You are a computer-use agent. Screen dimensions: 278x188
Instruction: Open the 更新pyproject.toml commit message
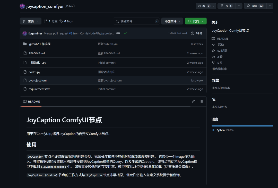(x=110, y=80)
